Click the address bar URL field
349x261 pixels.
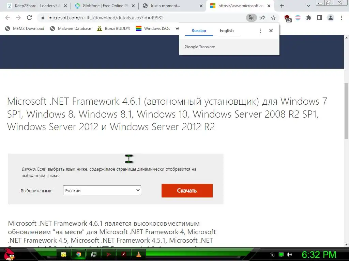coord(142,18)
